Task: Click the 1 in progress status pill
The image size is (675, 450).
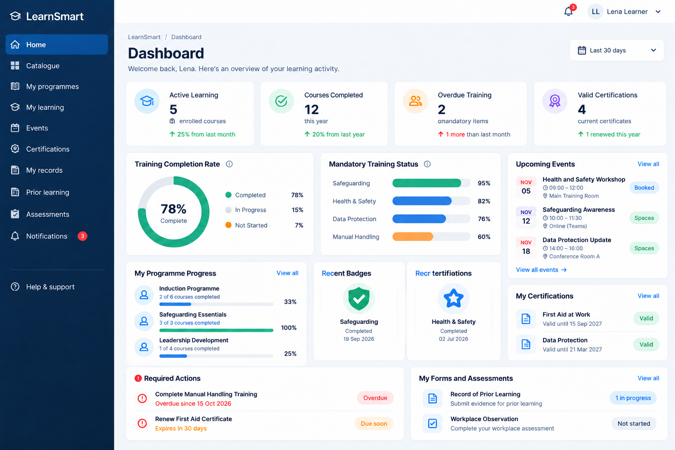Action: (x=633, y=398)
